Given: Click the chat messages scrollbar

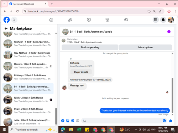Looking at the screenshot, I should coord(172,95).
